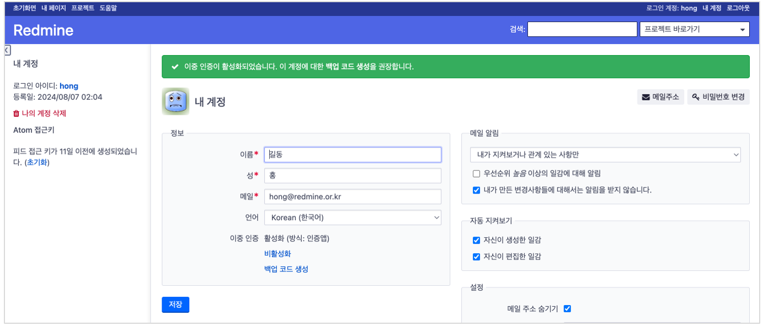Viewport: 763px width, 326px height.
Task: Click the user avatar image
Action: coord(175,101)
